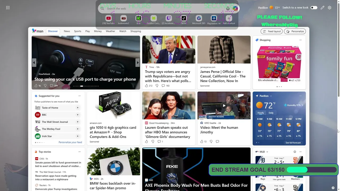340x191 pixels.
Task: Open the app launcher grid
Action: pos(8,8)
